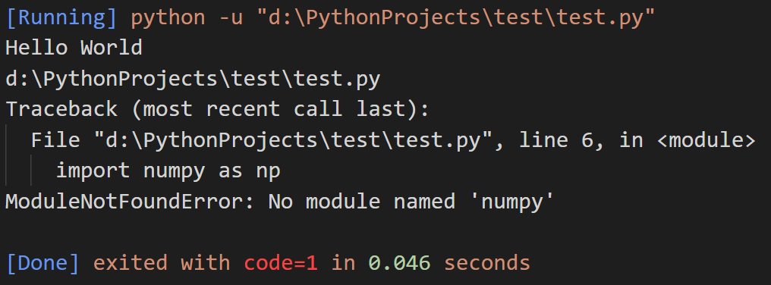The height and width of the screenshot is (285, 771).
Task: Click the quoted 'numpy' module name
Action: tap(511, 202)
